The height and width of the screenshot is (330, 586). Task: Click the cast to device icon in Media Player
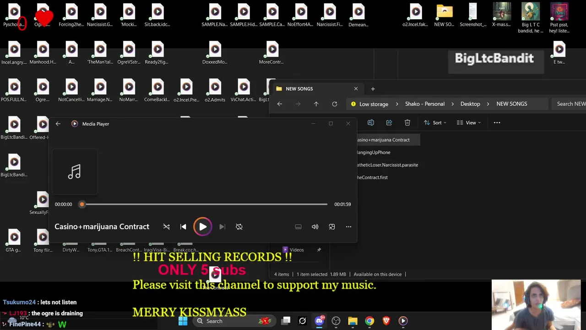click(x=298, y=226)
